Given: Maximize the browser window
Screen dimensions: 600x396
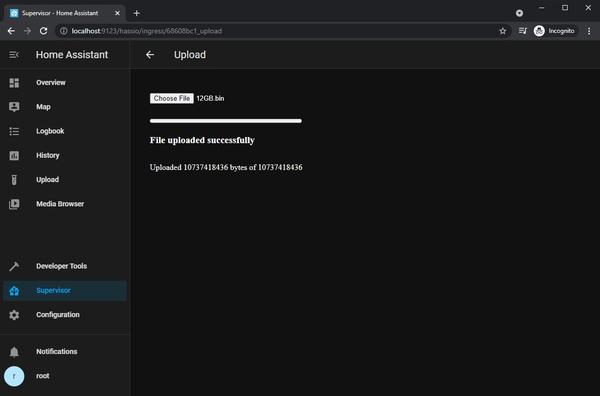Looking at the screenshot, I should point(565,8).
